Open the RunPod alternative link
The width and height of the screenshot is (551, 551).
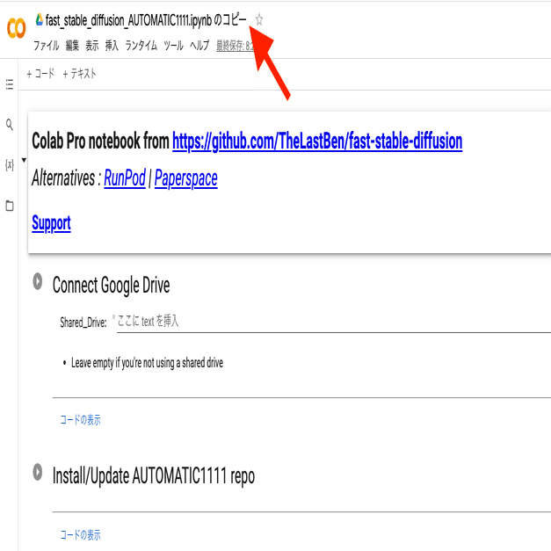point(125,178)
